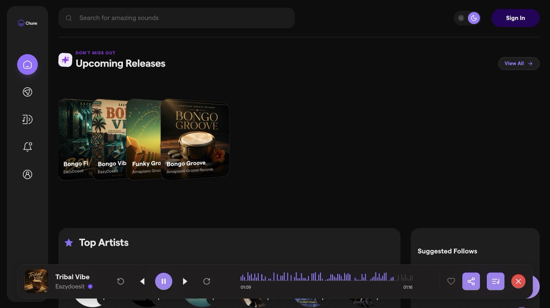This screenshot has height=308, width=550.
Task: Click the Tribal Vibe track title
Action: click(72, 277)
